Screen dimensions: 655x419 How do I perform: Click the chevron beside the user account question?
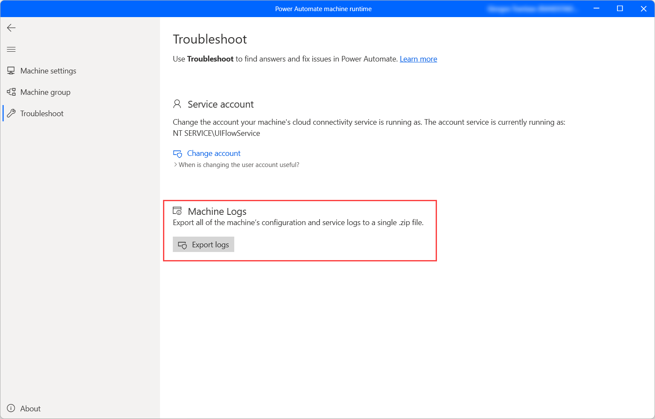175,165
